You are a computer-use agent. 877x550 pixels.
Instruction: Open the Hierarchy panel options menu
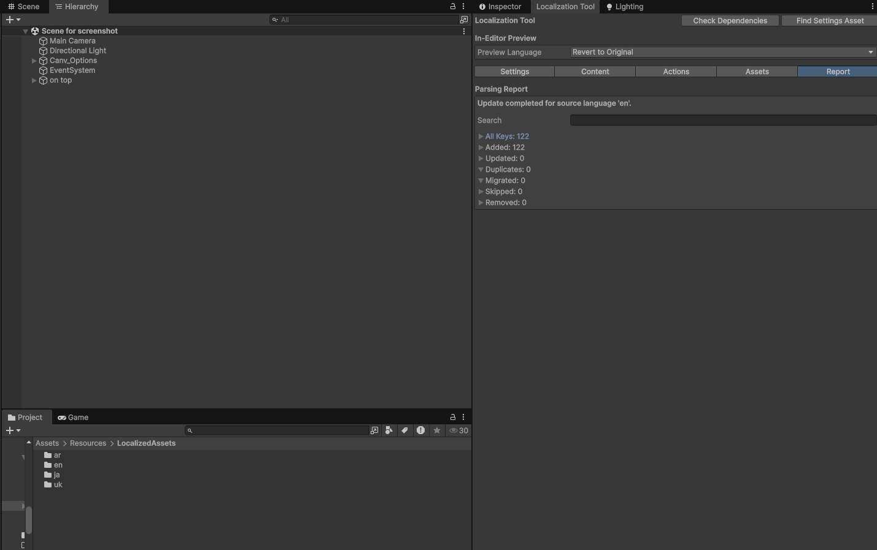[463, 6]
